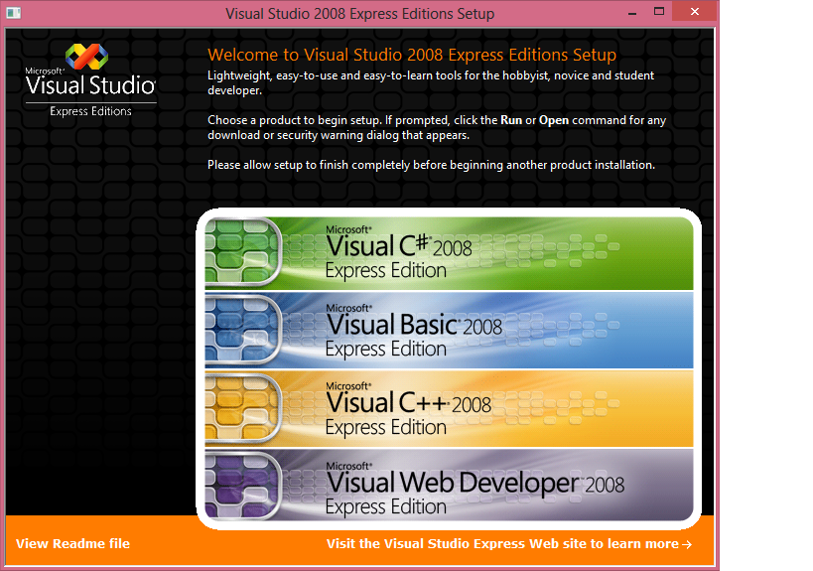The height and width of the screenshot is (571, 813).
Task: Click the purple Web Developer tile icon
Action: pyautogui.click(x=242, y=486)
